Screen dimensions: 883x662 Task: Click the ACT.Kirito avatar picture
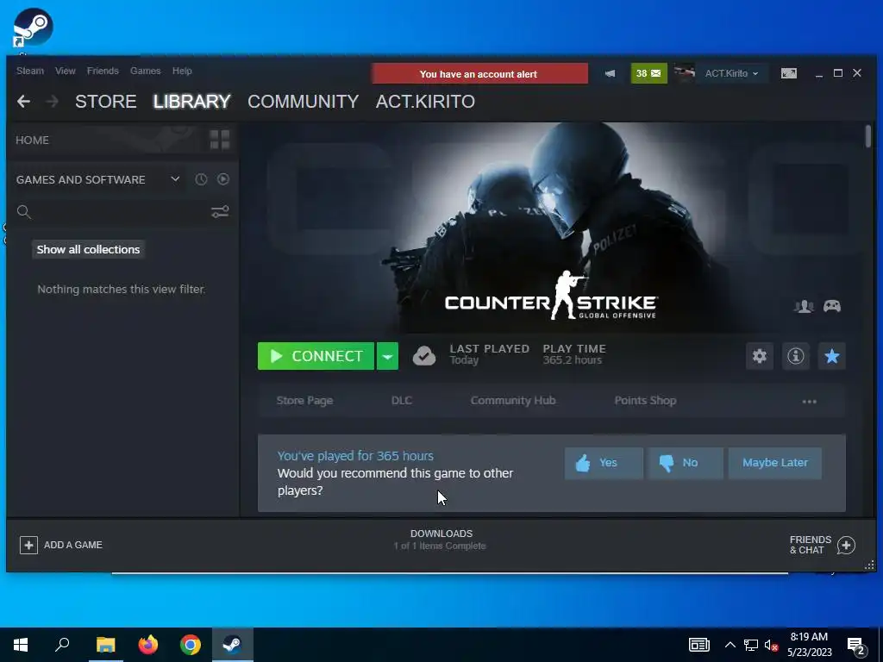pos(685,74)
